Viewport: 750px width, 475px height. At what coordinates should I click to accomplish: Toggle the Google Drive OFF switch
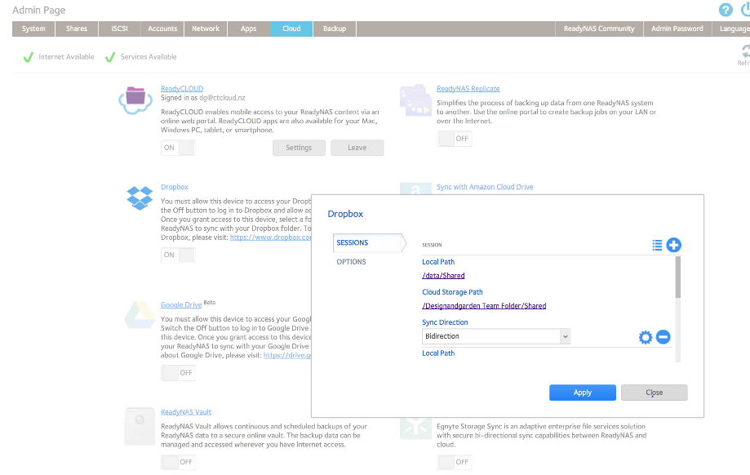(x=179, y=373)
